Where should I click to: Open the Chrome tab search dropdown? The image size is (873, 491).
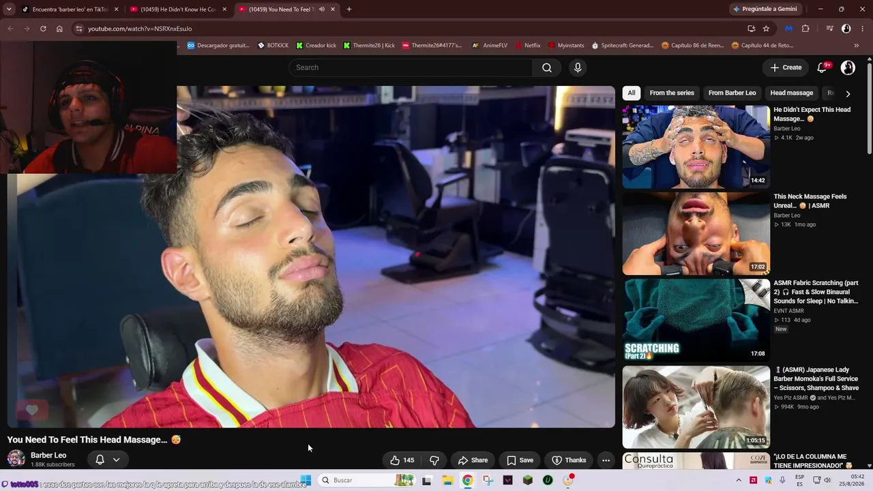click(8, 9)
